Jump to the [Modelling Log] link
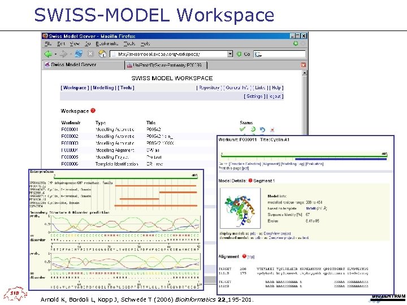407x305 pixels. pyautogui.click(x=293, y=164)
